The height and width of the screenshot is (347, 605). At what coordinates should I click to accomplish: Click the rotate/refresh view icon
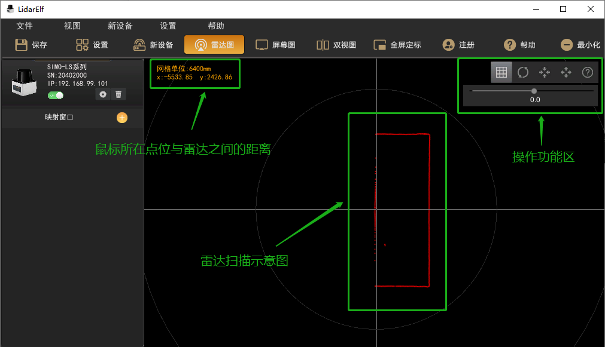[x=523, y=72]
